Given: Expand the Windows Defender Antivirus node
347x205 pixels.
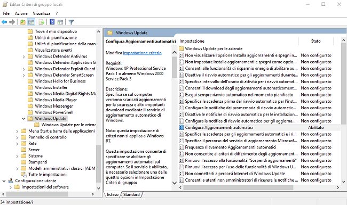Looking at the screenshot, I should tap(23, 57).
